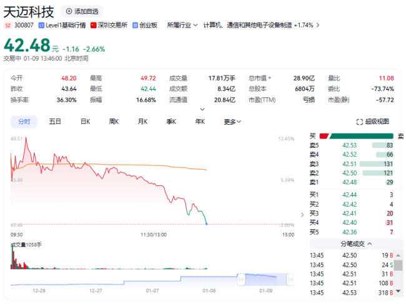Switch to the 年K tab

pos(200,122)
